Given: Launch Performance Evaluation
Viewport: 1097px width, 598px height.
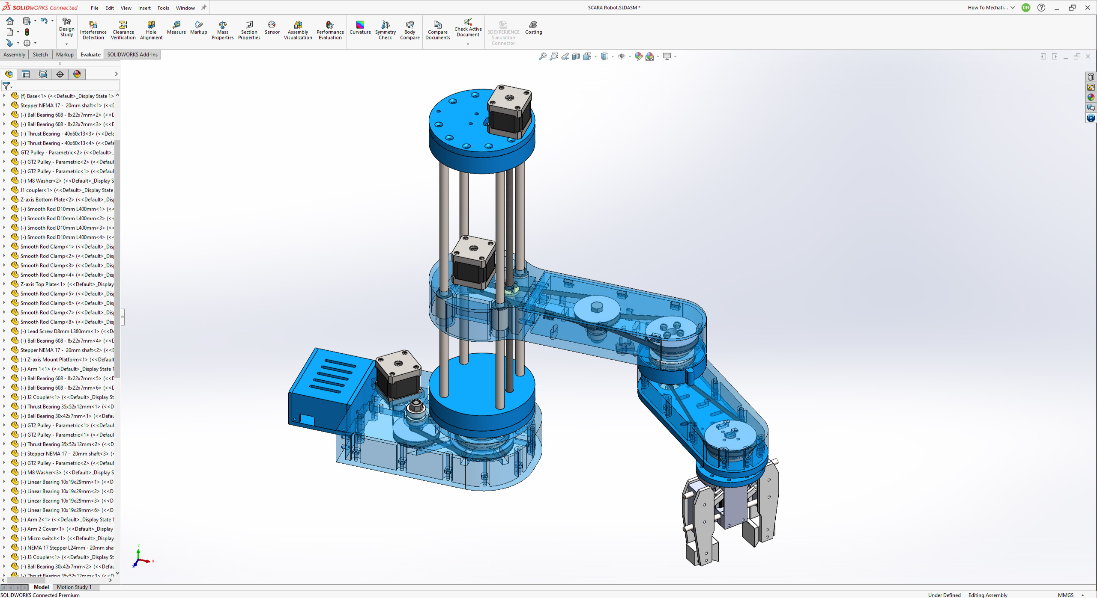Looking at the screenshot, I should (330, 30).
